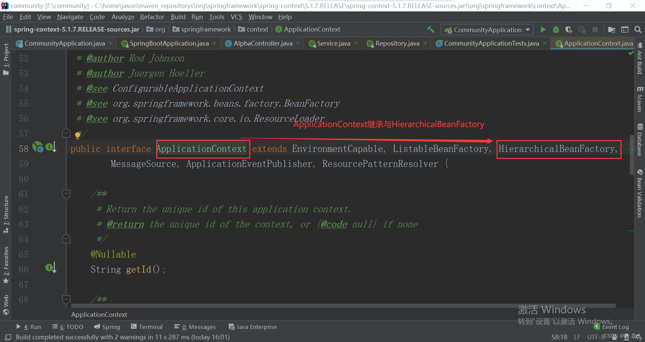Click the Build project hammer icon
This screenshot has height=342, width=645.
tap(431, 30)
